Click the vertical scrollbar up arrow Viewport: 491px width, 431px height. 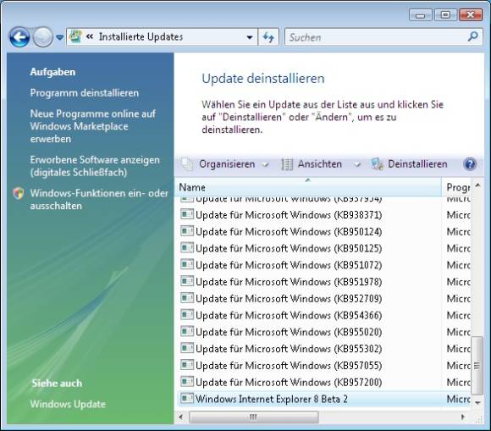[477, 185]
